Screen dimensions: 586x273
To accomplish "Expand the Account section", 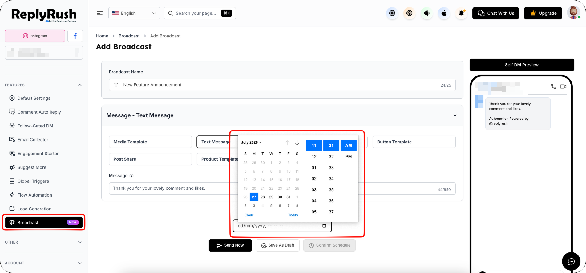I will click(80, 263).
